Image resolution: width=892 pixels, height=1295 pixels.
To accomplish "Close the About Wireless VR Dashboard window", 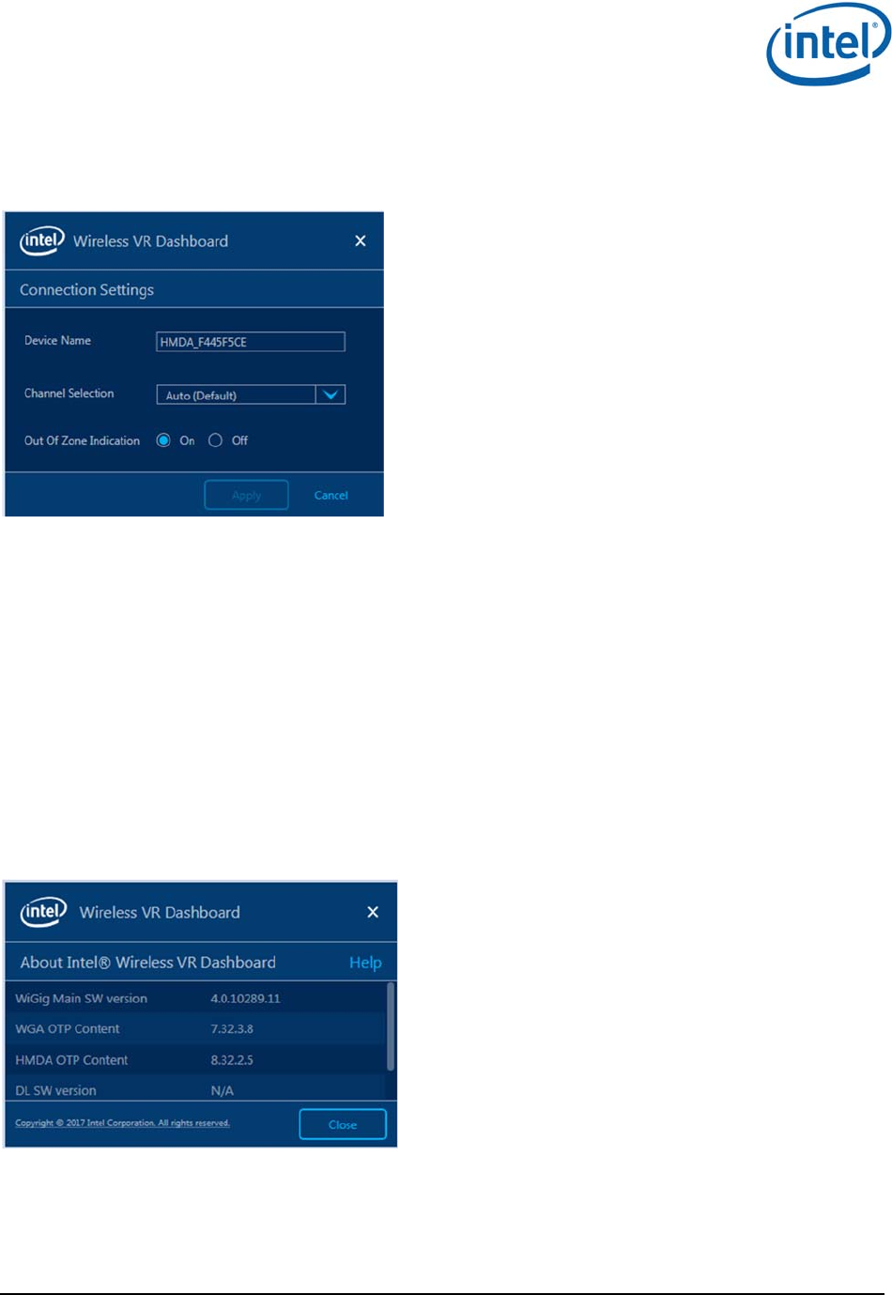I will [373, 912].
